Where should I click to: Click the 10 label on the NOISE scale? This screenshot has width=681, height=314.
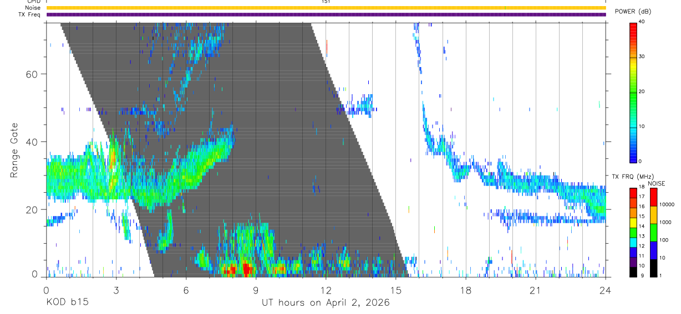click(x=663, y=258)
